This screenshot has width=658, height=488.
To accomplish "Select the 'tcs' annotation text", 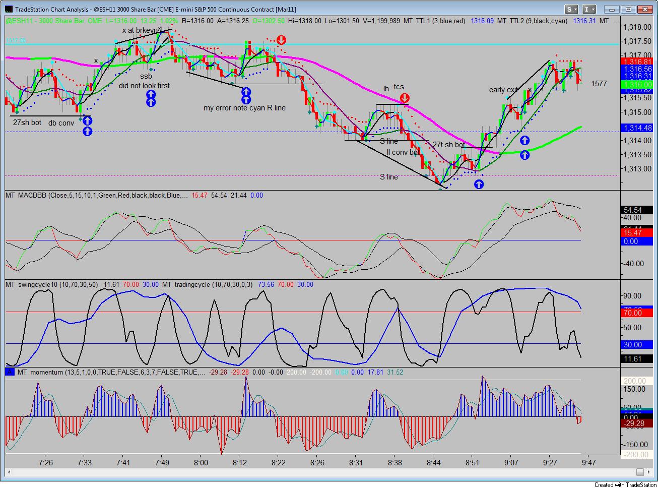I will pos(399,87).
